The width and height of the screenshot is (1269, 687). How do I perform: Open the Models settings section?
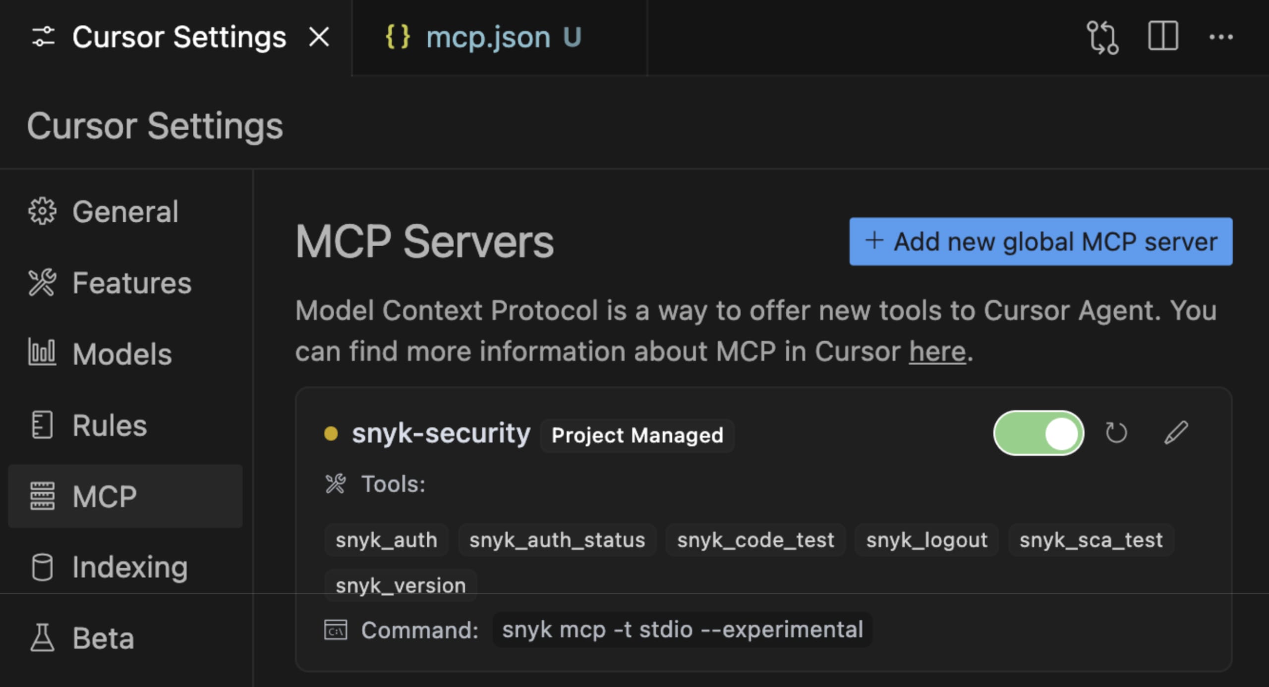(125, 354)
